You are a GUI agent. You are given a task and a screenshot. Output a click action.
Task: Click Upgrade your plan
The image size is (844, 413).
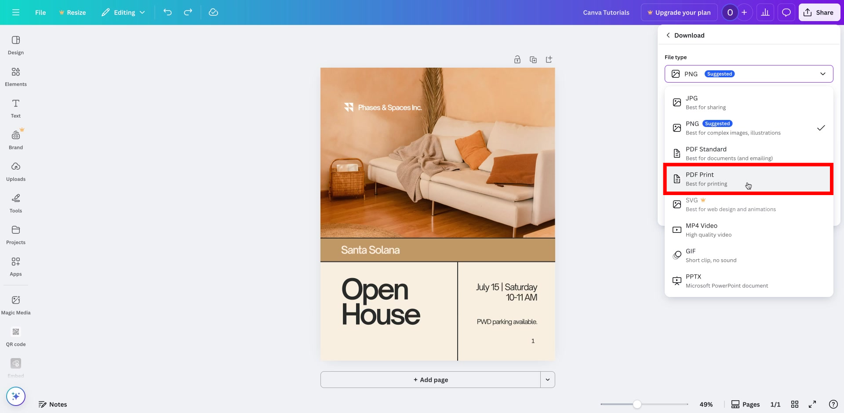pyautogui.click(x=679, y=12)
